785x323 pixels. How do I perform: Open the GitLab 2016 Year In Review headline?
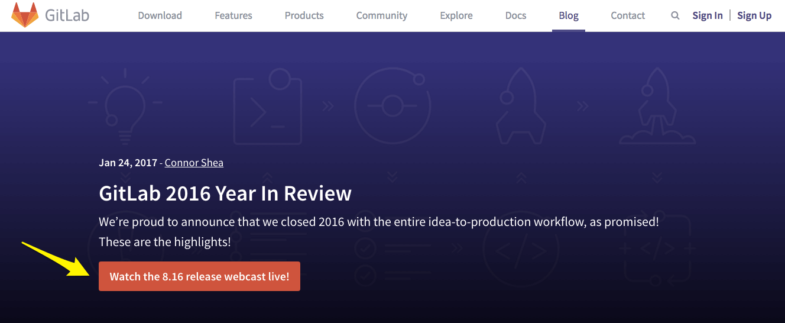(225, 193)
